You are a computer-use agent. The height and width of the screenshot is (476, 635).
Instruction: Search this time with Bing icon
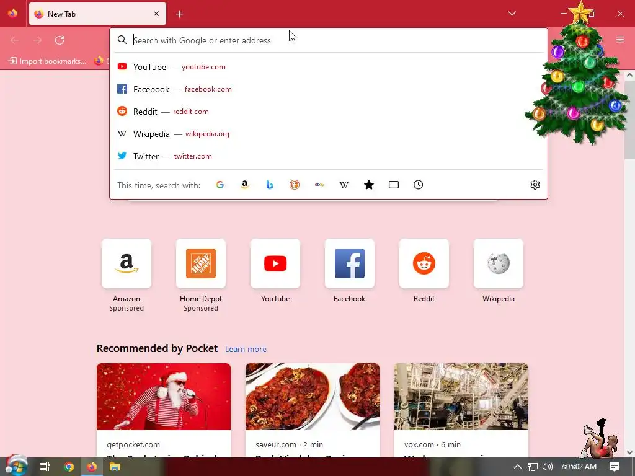pyautogui.click(x=270, y=185)
